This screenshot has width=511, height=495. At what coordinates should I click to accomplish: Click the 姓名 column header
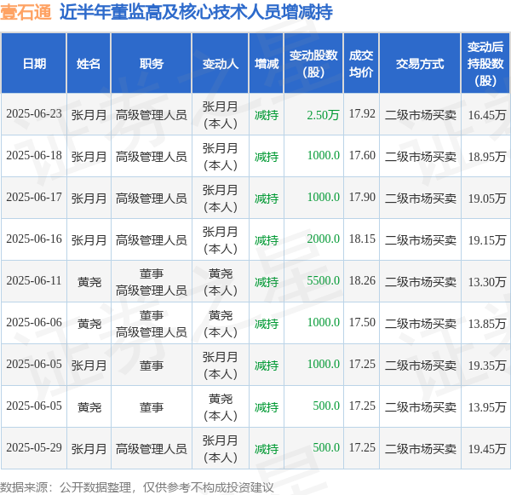pyautogui.click(x=89, y=64)
